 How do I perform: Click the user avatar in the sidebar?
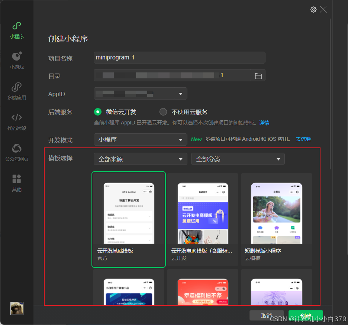click(x=17, y=308)
